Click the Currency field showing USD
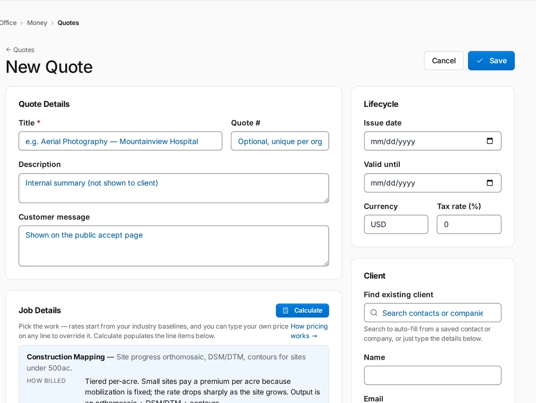 click(x=396, y=225)
